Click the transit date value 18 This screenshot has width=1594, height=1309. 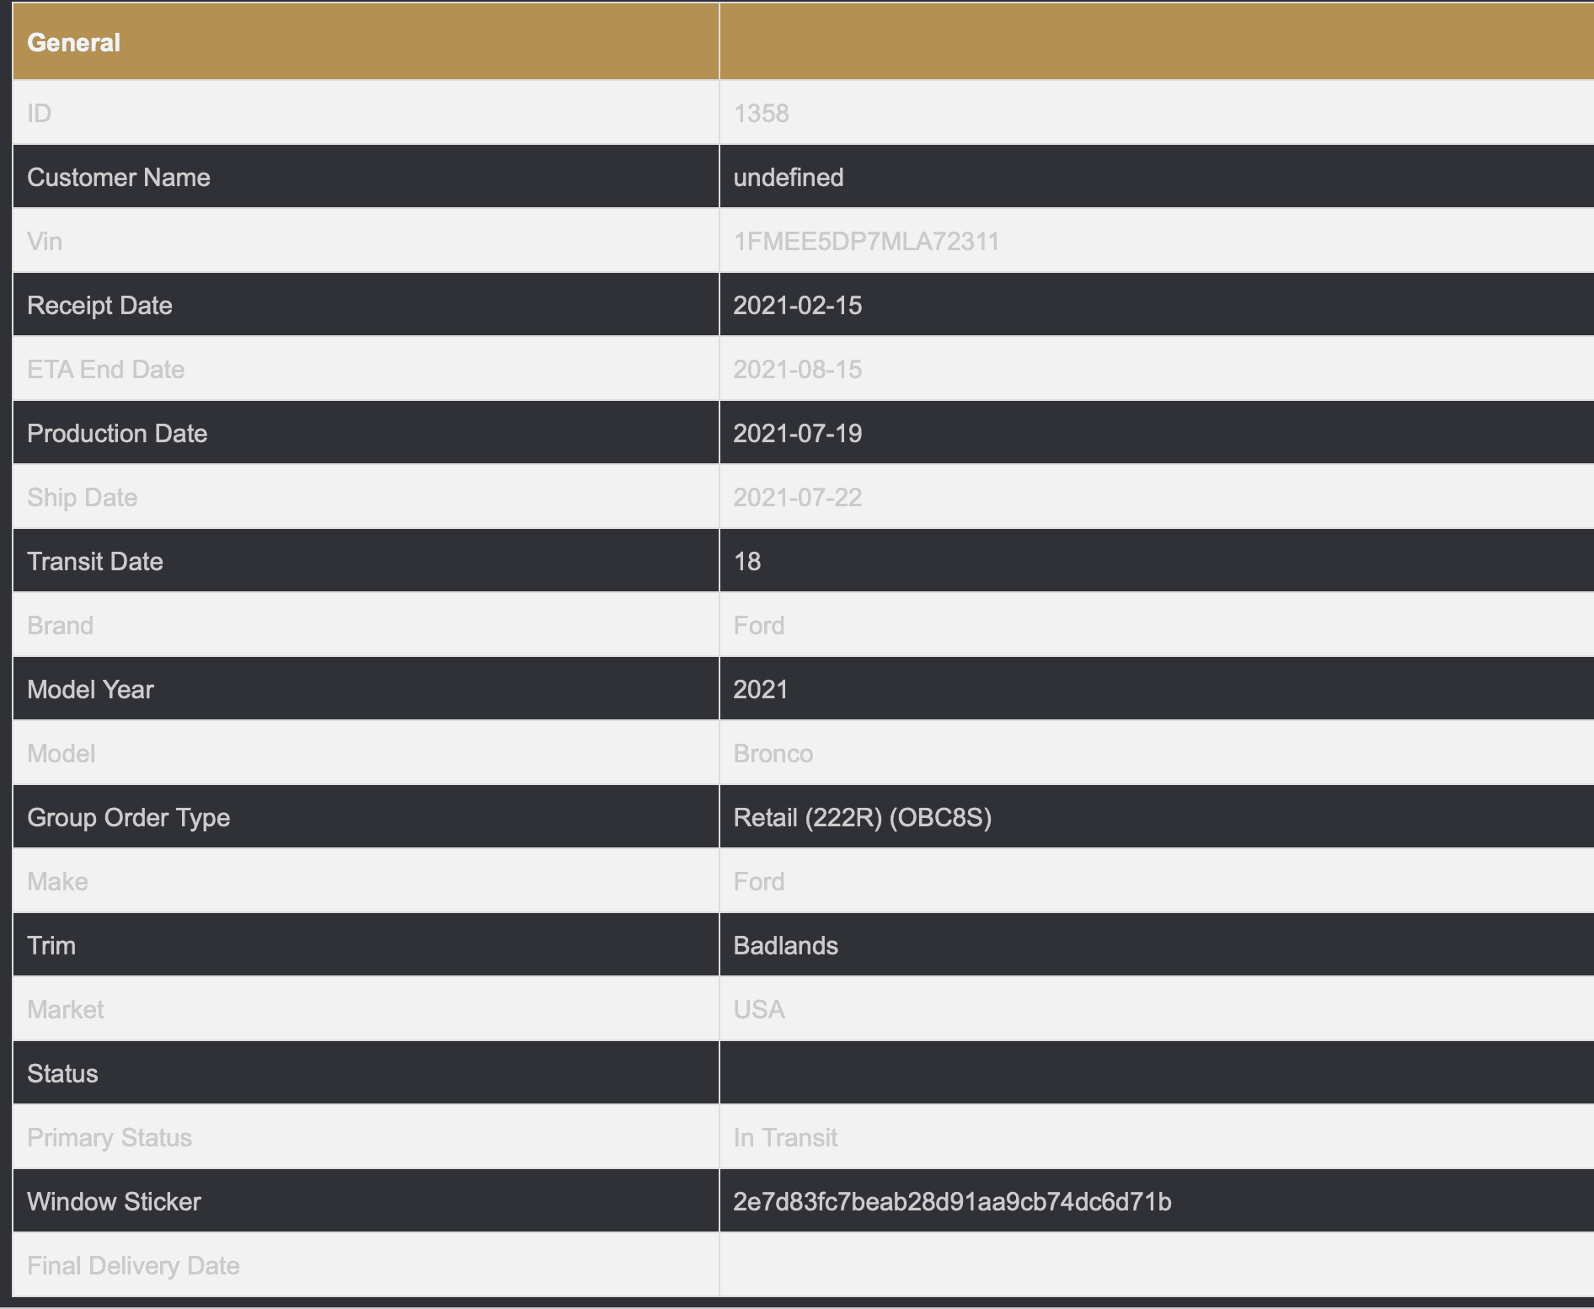[x=747, y=561]
